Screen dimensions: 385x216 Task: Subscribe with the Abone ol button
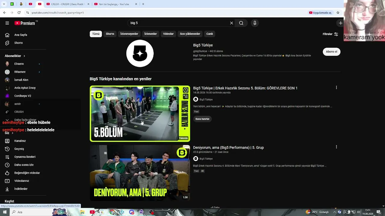coord(331,52)
